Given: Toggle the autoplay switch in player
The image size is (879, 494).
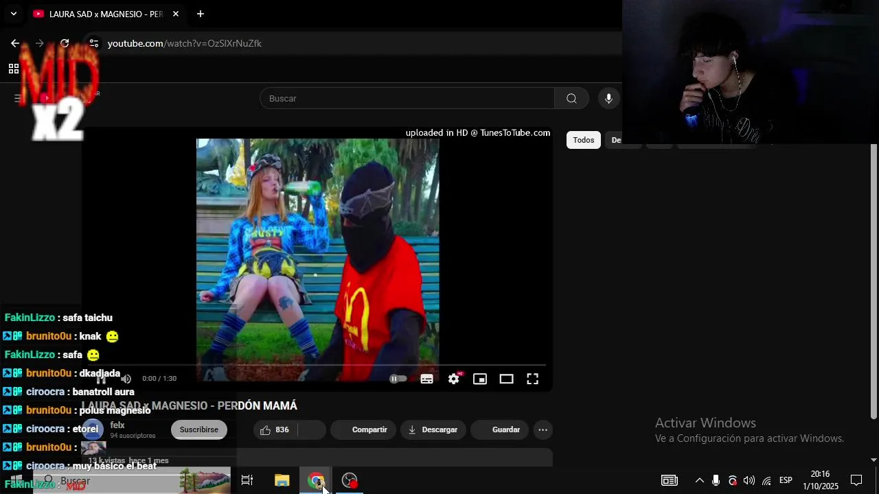Looking at the screenshot, I should click(398, 379).
